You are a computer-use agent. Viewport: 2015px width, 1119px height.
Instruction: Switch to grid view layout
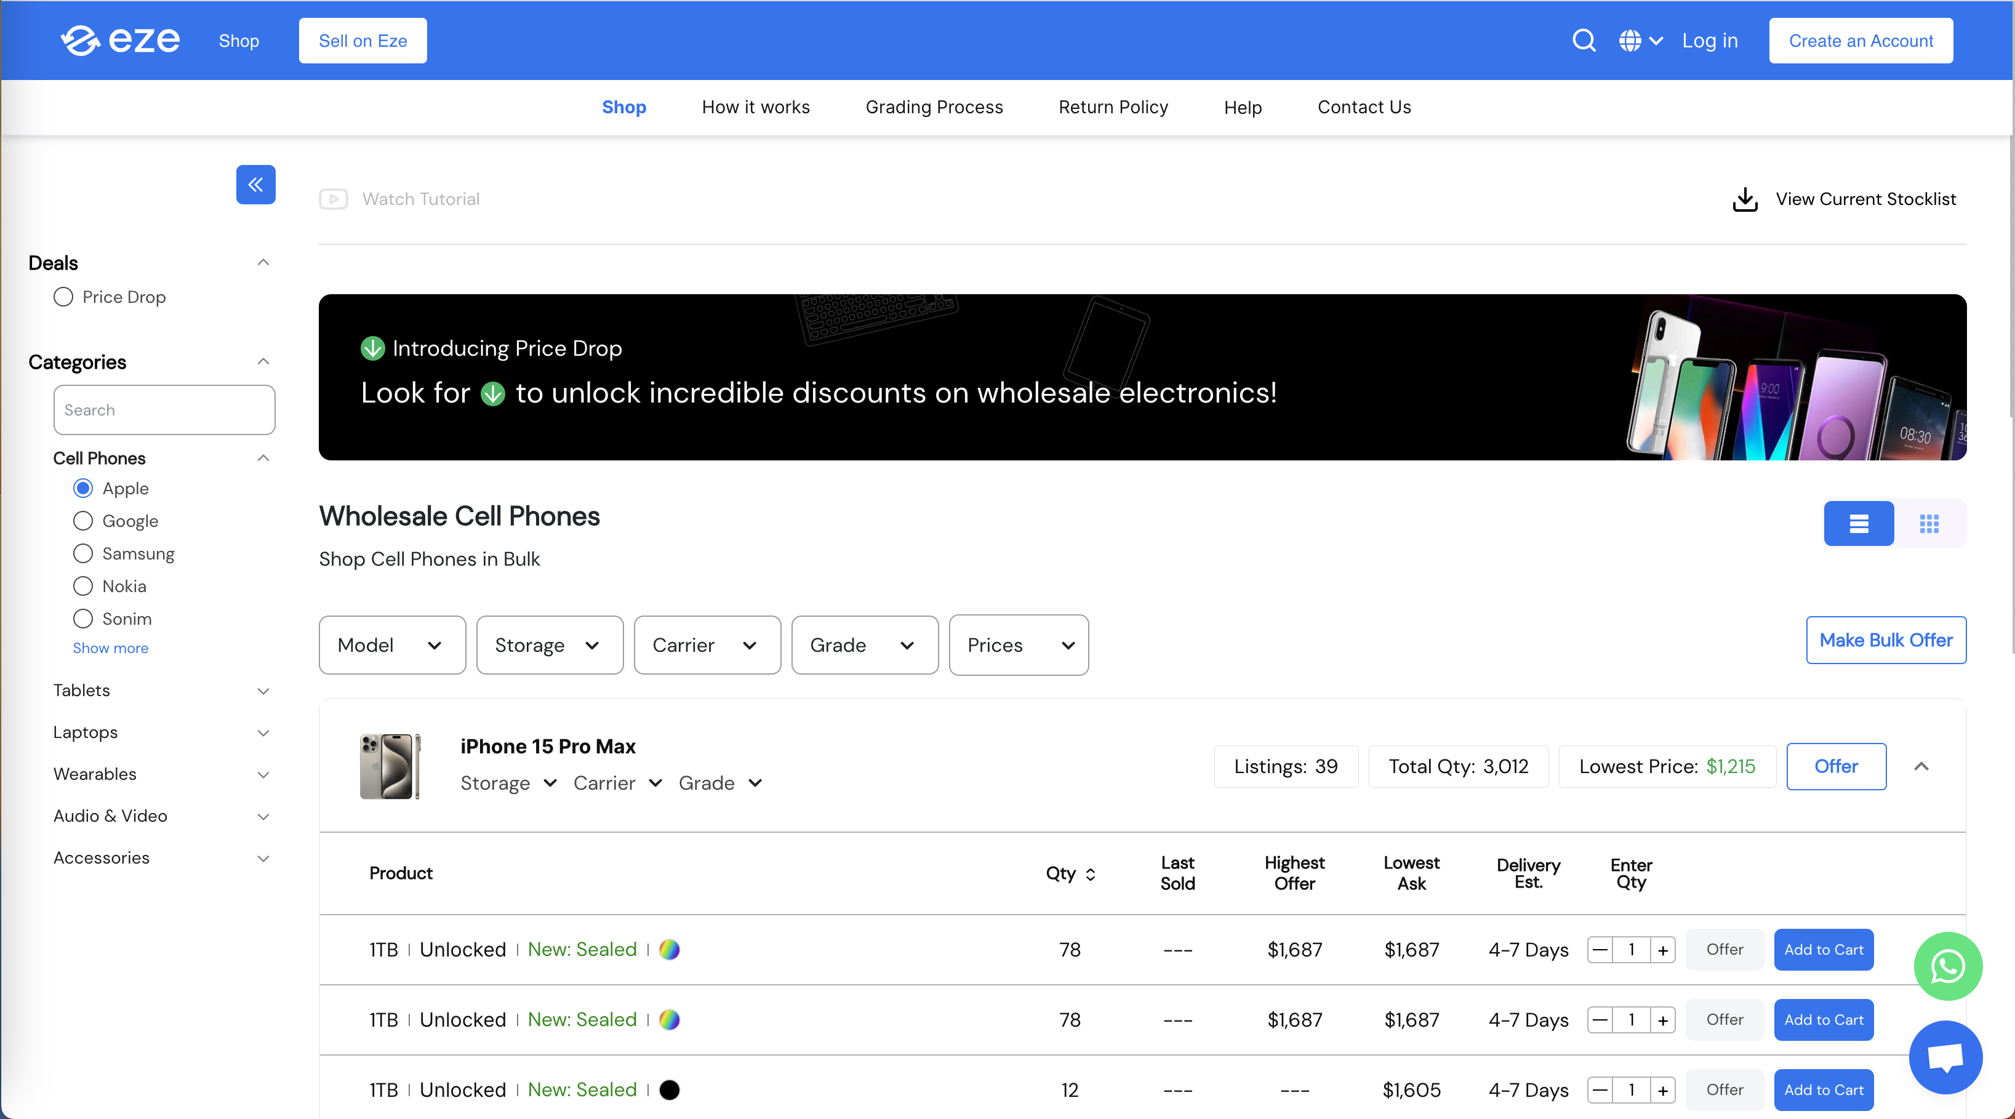tap(1929, 523)
